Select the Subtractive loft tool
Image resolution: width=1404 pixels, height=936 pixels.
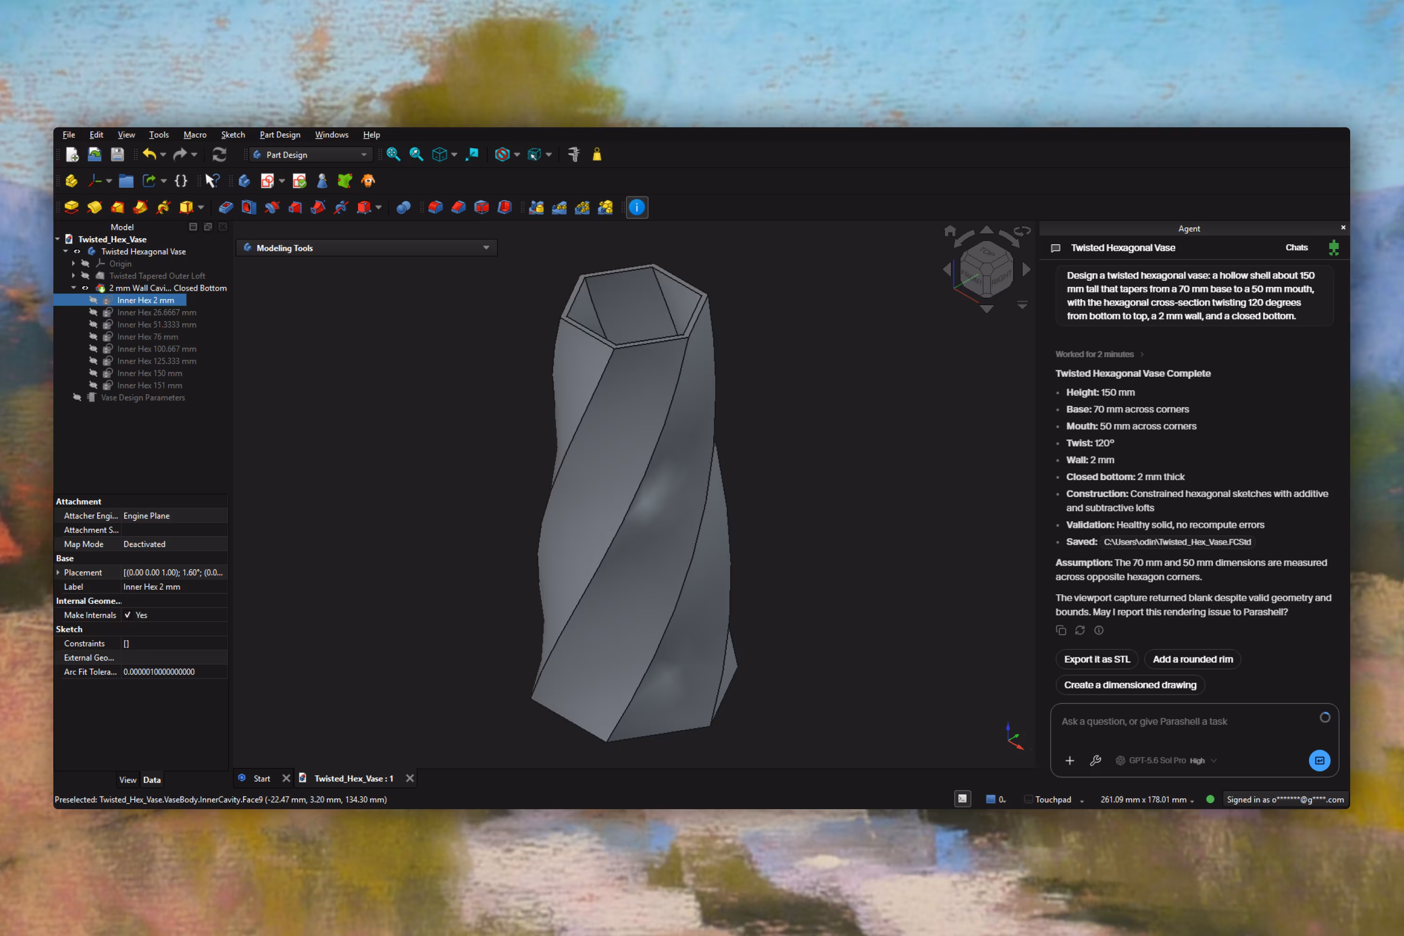[295, 207]
